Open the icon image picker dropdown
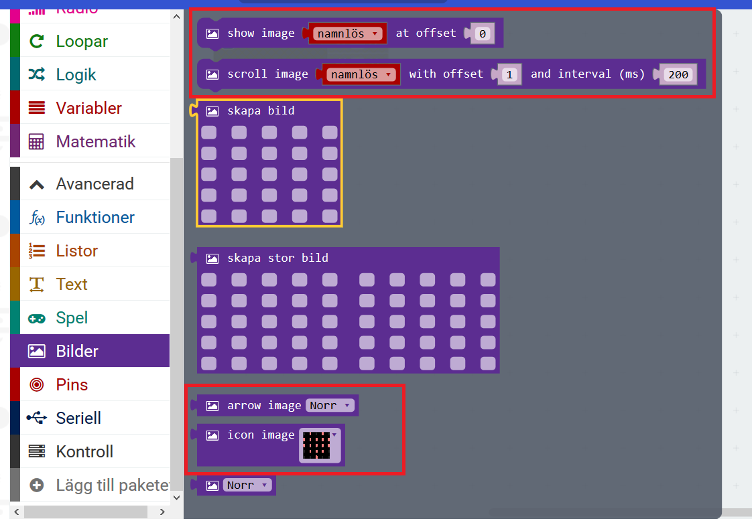Image resolution: width=752 pixels, height=529 pixels. tap(320, 445)
